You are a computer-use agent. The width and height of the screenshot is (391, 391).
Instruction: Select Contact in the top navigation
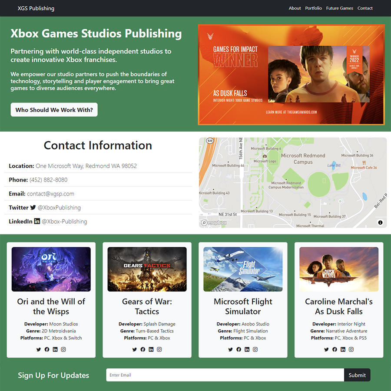click(x=365, y=8)
